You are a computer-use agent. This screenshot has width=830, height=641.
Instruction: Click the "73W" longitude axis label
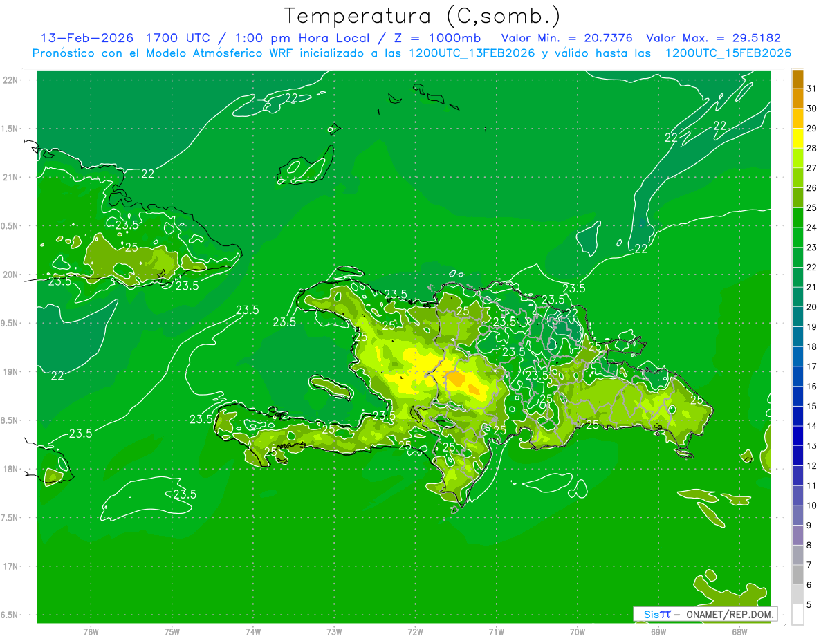[x=334, y=631]
